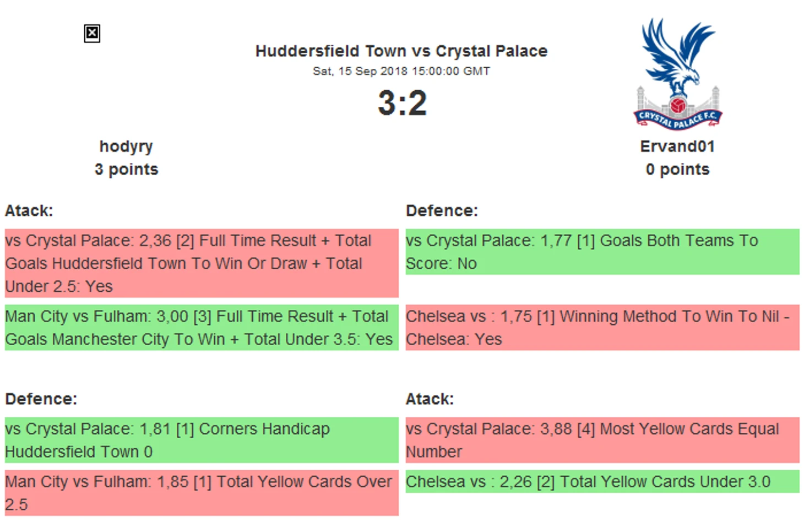Select the Sat, 15 Sep 2018 match date
Viewport: 804px width, 528px height.
coord(401,71)
